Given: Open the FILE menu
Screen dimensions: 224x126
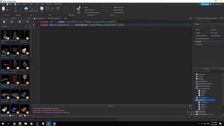Looking at the screenshot, I should tap(3, 4).
